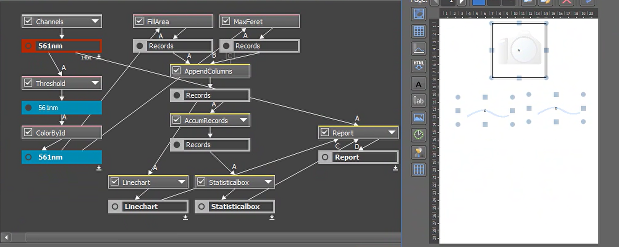This screenshot has height=247, width=619.
Task: Click the HTML export icon in the sidebar
Action: pyautogui.click(x=419, y=66)
